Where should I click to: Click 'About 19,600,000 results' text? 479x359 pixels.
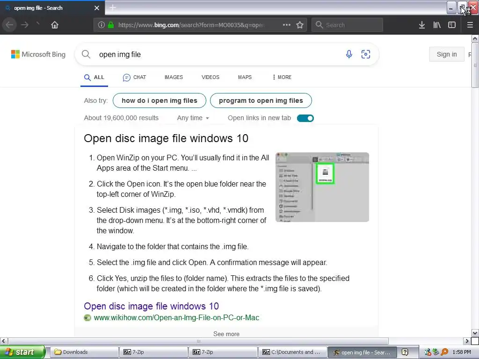pyautogui.click(x=121, y=118)
